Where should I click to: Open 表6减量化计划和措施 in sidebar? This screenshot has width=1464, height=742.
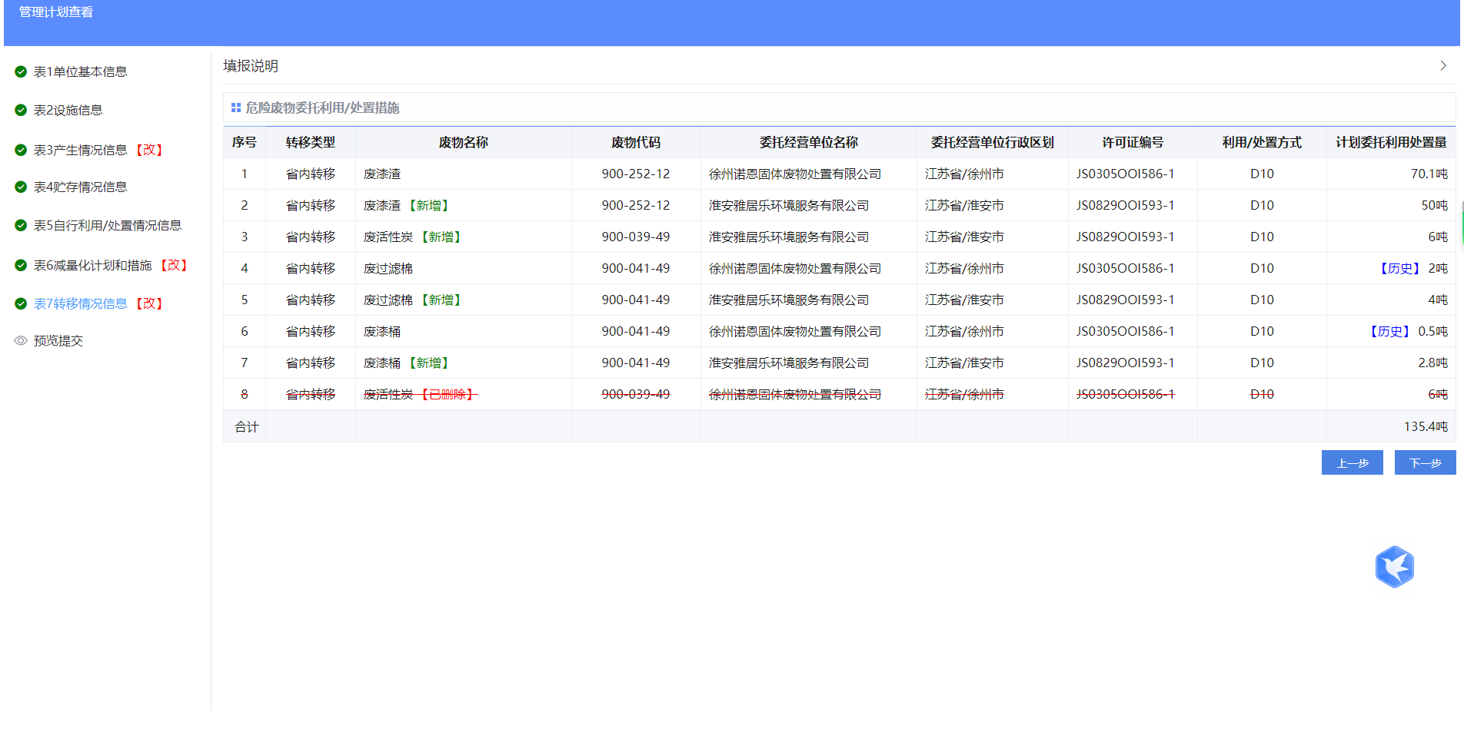pos(92,265)
